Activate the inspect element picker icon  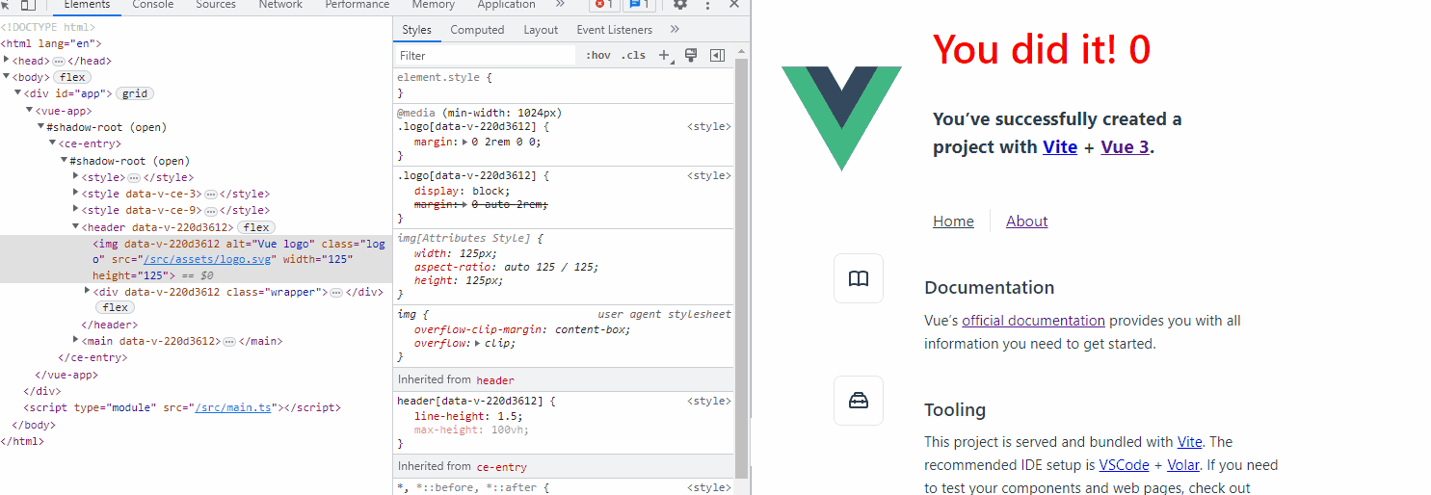[x=5, y=4]
